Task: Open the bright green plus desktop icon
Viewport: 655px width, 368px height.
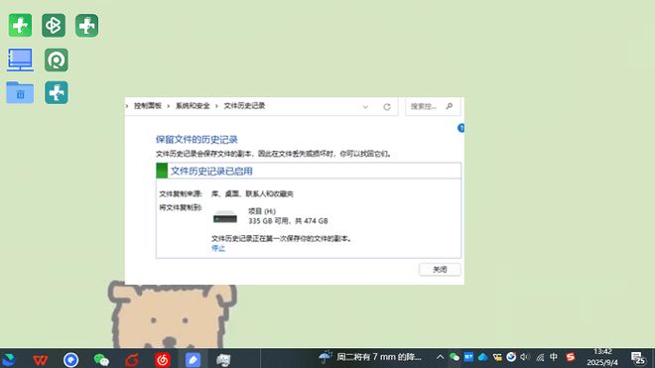Action: coord(20,26)
